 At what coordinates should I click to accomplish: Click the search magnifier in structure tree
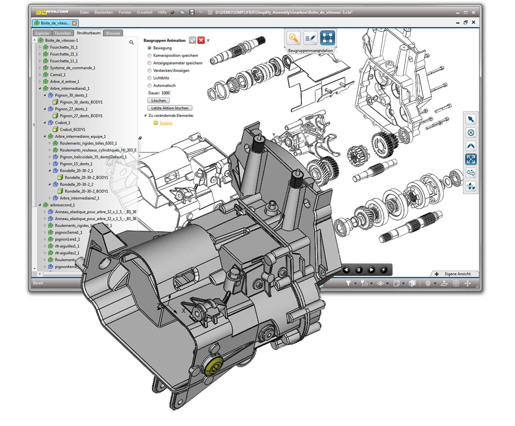131,42
